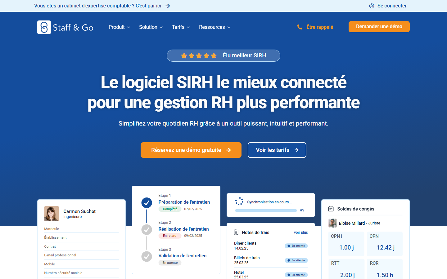Click the grey checkmark circle for Etape 2

[147, 230]
